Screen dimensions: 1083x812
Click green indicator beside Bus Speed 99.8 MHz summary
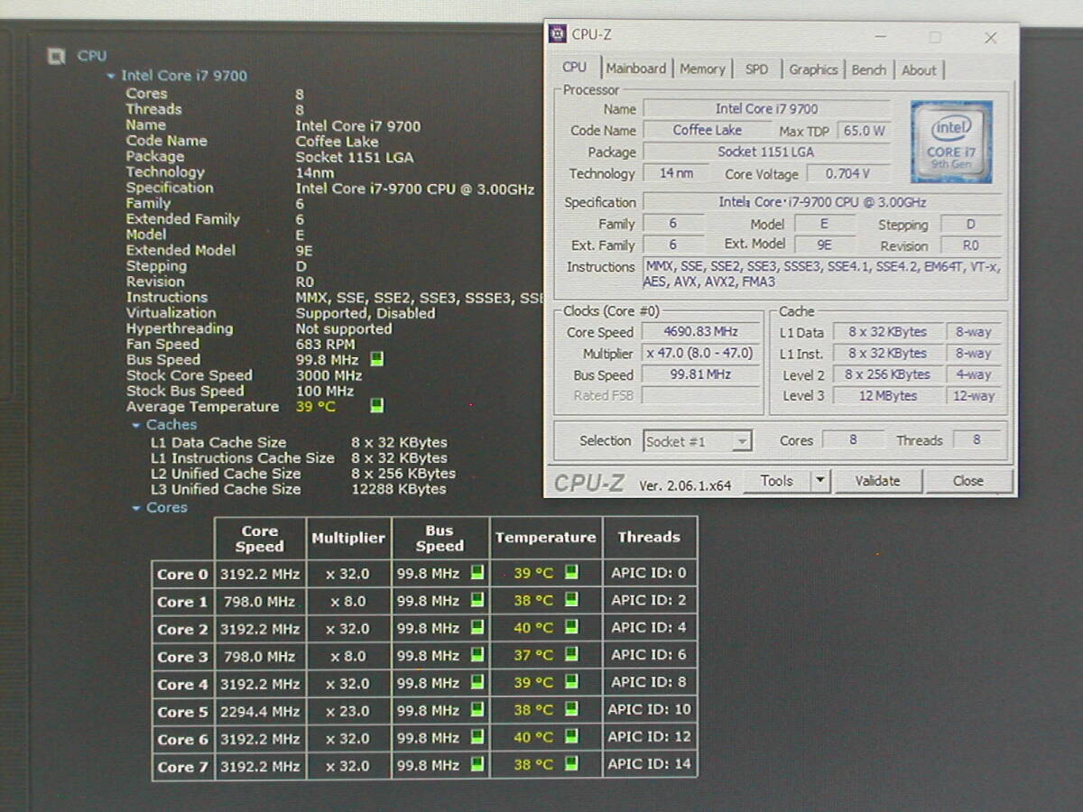point(377,359)
